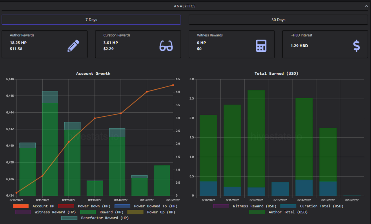Viewport: 371px width, 224px height.
Task: Toggle the Power Down (HP) legend swatch
Action: pos(66,206)
